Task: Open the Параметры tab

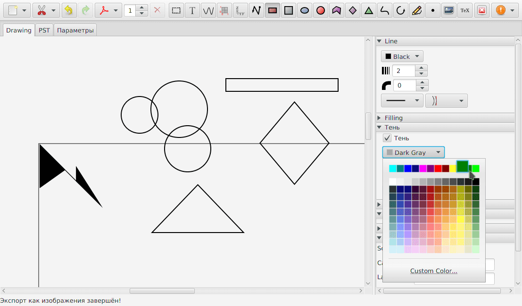Action: [x=75, y=30]
